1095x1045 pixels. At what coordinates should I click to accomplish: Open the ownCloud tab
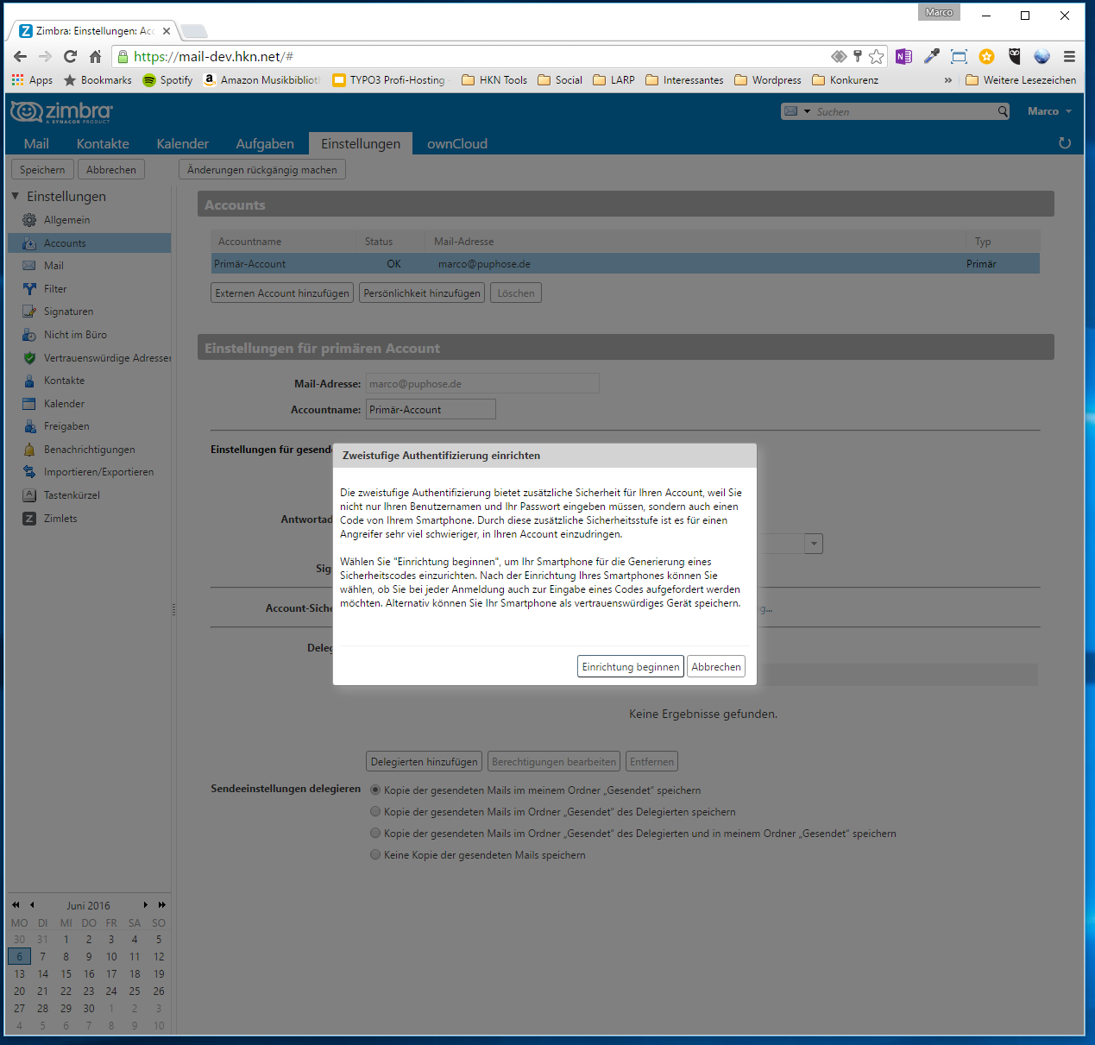456,144
